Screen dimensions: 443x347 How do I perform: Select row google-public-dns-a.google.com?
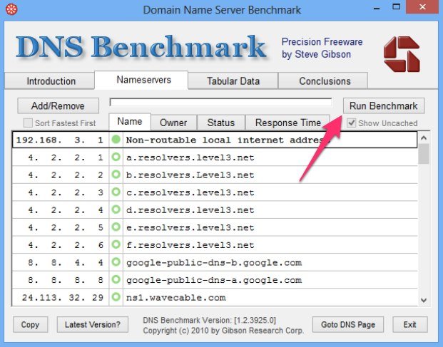coord(215,280)
